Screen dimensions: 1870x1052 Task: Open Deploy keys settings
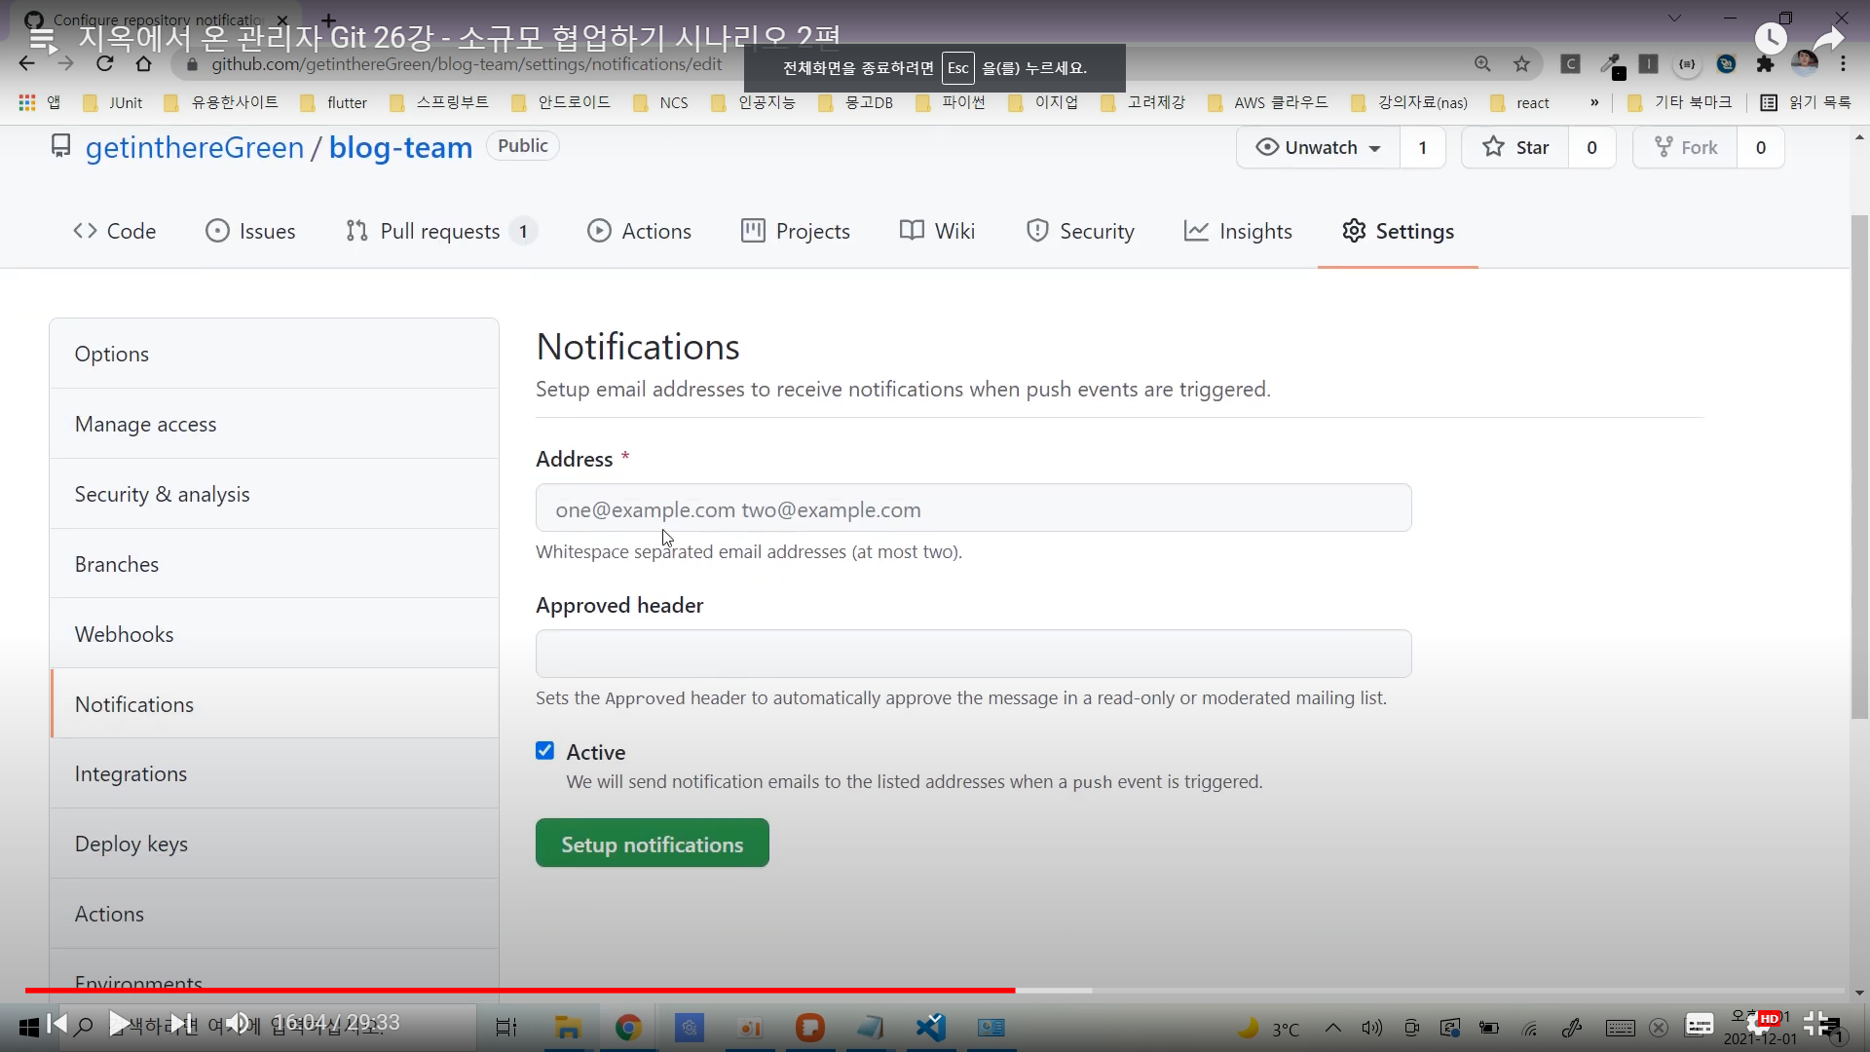[x=275, y=844]
